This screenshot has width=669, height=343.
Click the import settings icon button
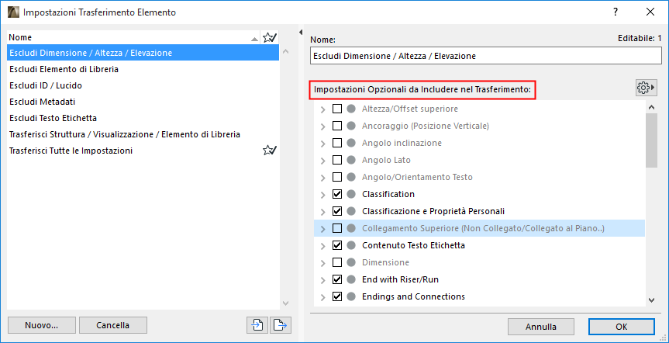257,325
